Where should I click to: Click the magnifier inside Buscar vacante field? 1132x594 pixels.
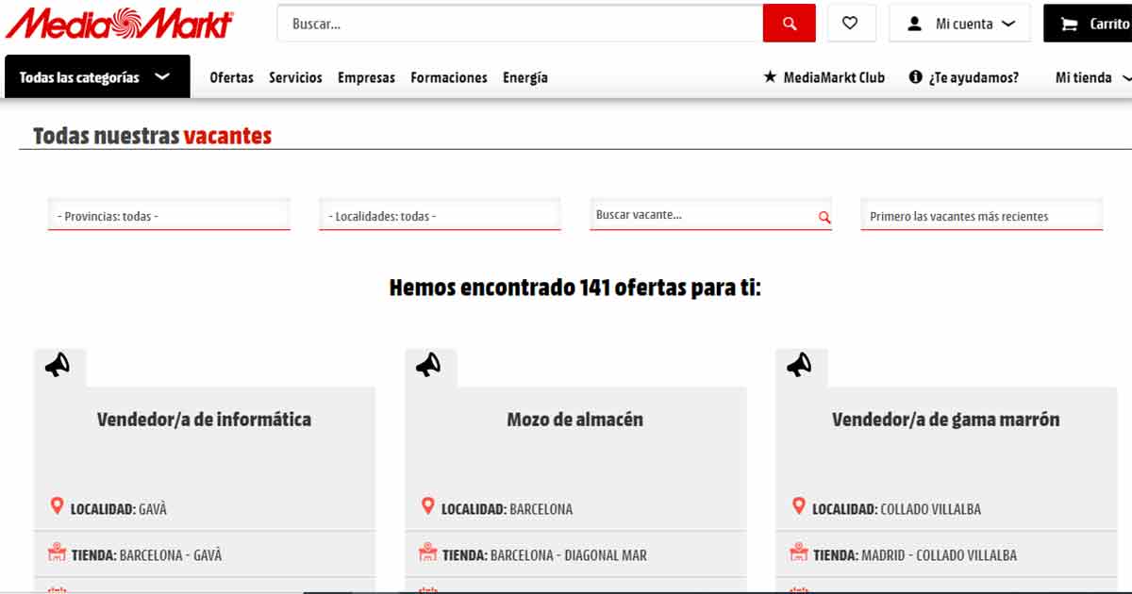pos(821,215)
